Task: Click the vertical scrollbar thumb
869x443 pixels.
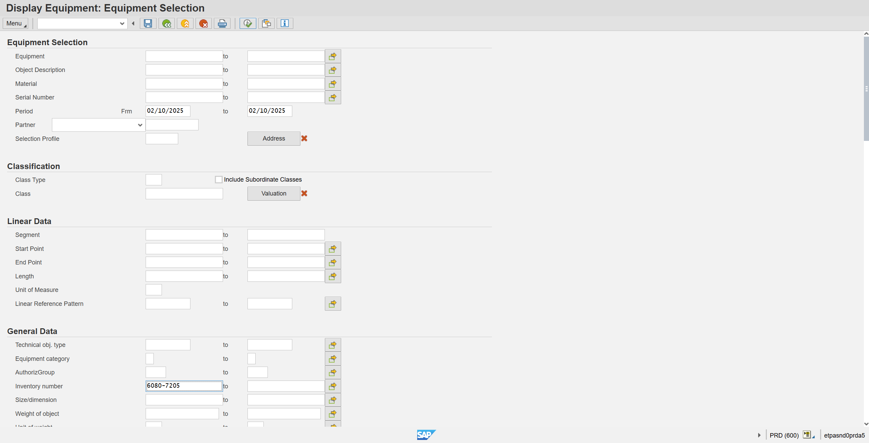Action: [866, 89]
